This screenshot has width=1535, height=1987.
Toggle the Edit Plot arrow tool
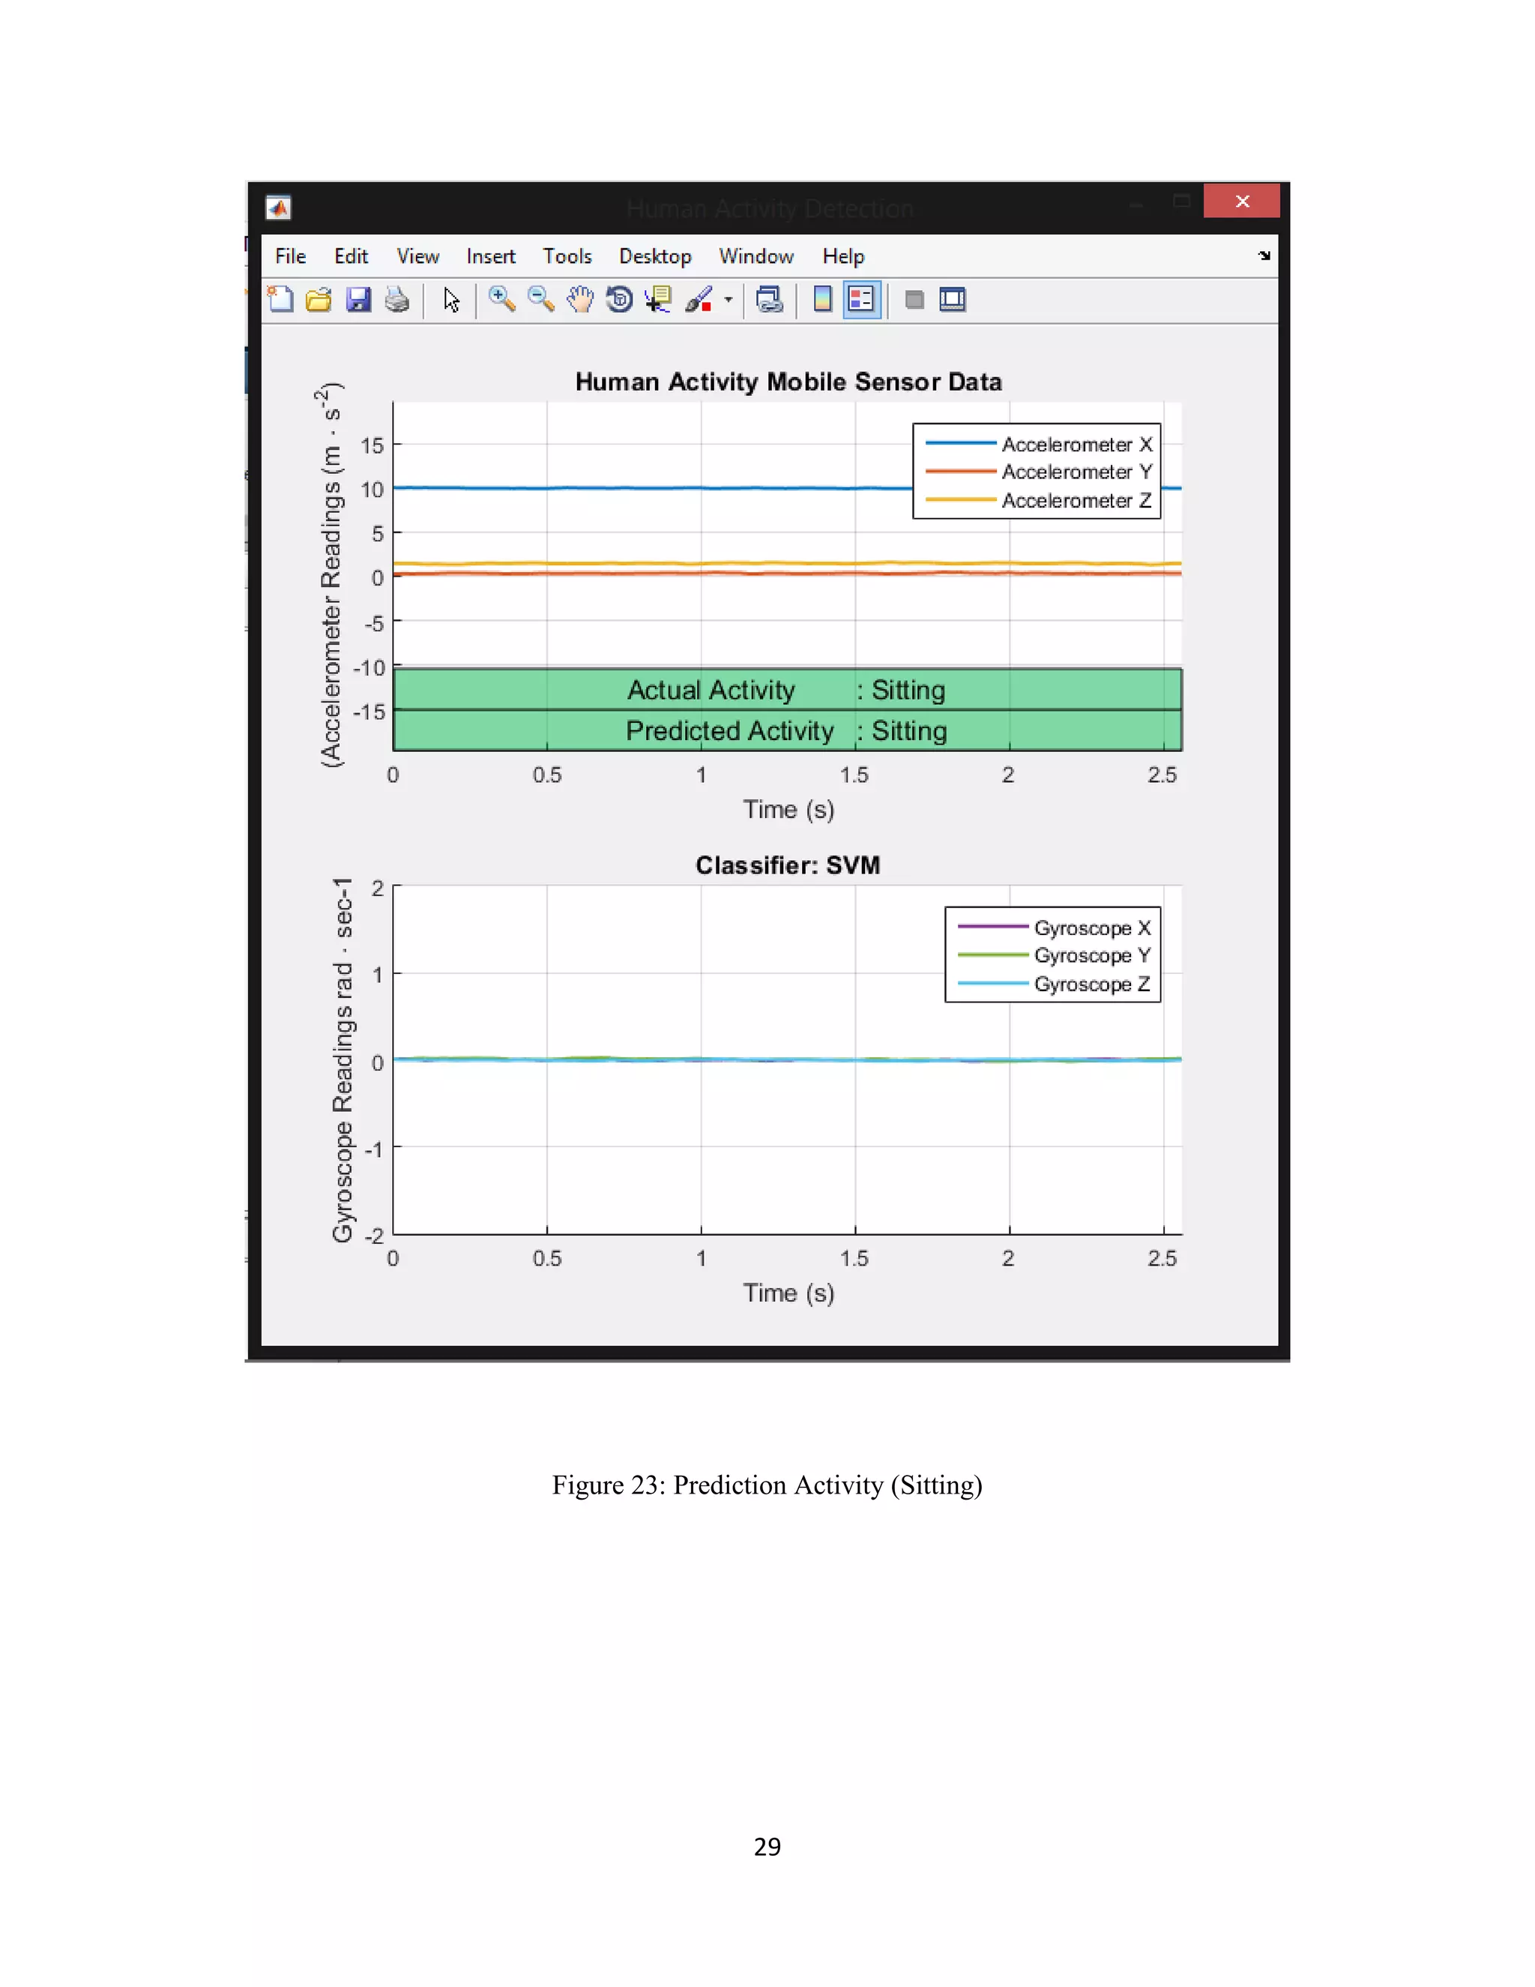click(x=451, y=299)
